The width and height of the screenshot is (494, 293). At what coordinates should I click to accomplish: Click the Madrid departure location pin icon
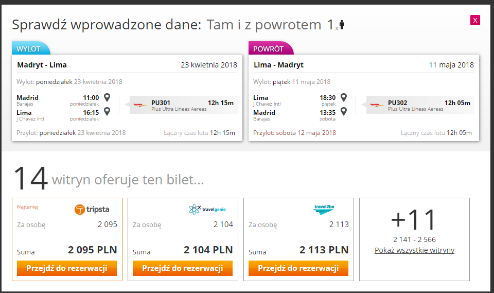107,97
